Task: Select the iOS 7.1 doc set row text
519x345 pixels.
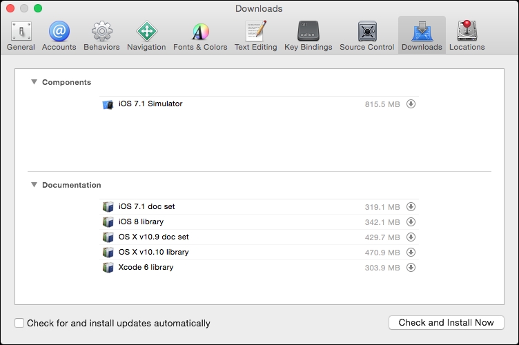Action: pyautogui.click(x=146, y=207)
